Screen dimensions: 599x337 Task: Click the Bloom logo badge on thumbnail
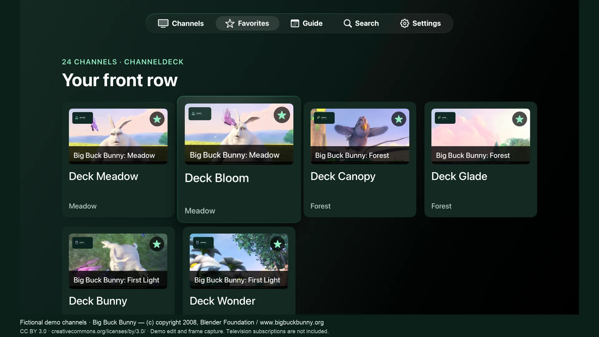[200, 114]
